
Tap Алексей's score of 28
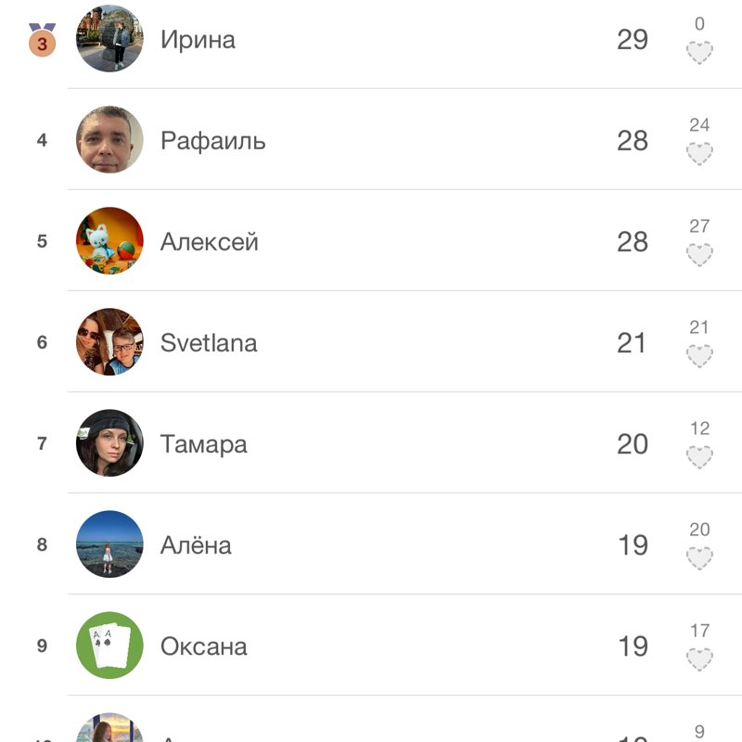coord(633,242)
